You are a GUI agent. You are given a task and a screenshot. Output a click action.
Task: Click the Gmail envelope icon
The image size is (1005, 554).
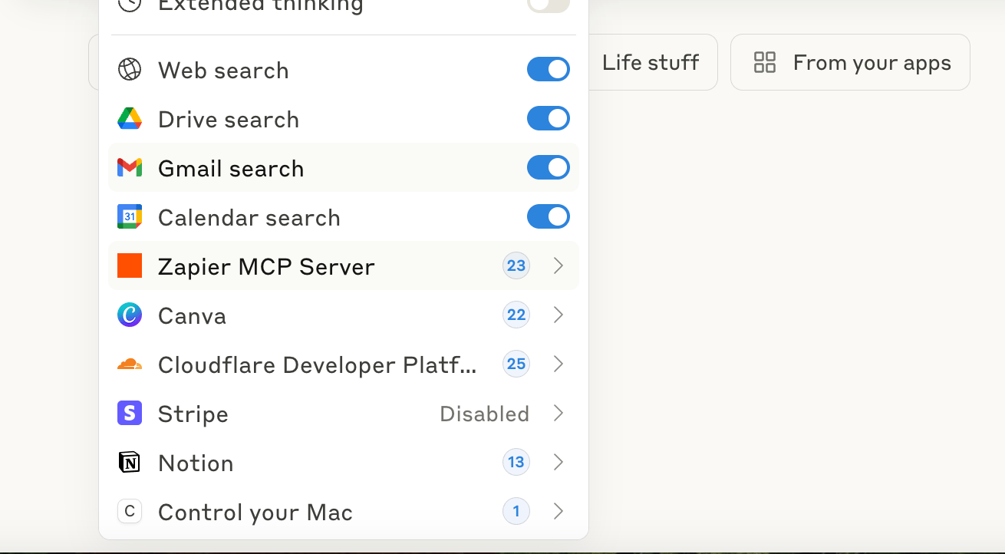coord(130,167)
